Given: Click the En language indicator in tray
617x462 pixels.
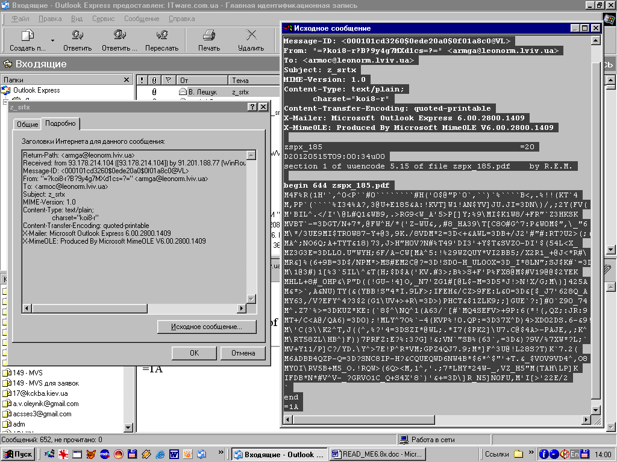Looking at the screenshot, I should tap(574, 454).
